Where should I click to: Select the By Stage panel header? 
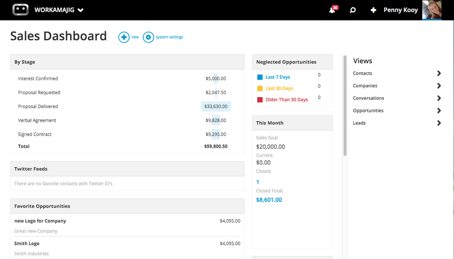tap(25, 62)
